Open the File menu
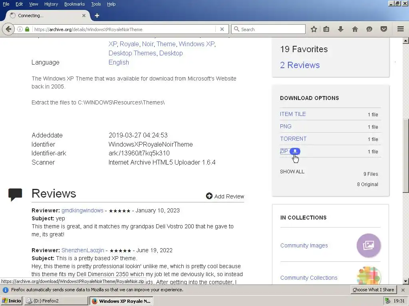The width and height of the screenshot is (409, 306). pyautogui.click(x=6, y=4)
